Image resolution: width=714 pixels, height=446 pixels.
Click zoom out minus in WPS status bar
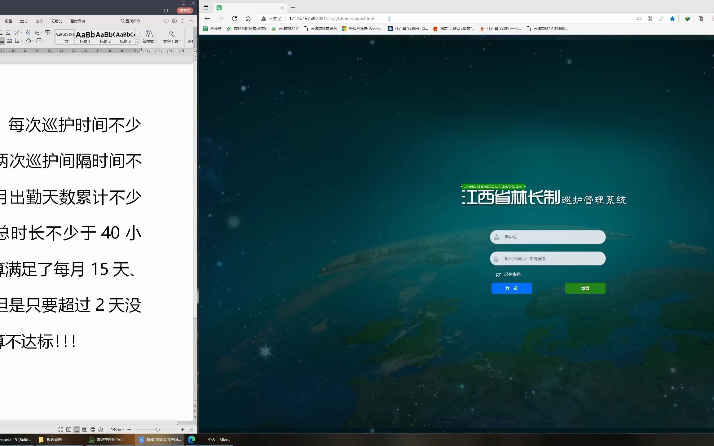click(129, 430)
